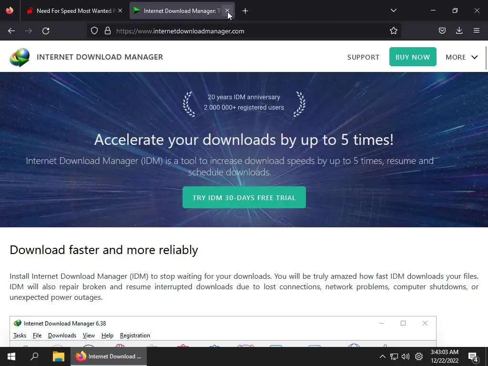
Task: Click View in the IDM screenshot menu
Action: pyautogui.click(x=89, y=335)
